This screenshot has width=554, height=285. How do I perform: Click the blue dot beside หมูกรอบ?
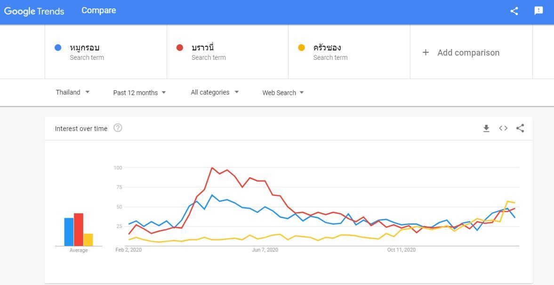coord(58,48)
